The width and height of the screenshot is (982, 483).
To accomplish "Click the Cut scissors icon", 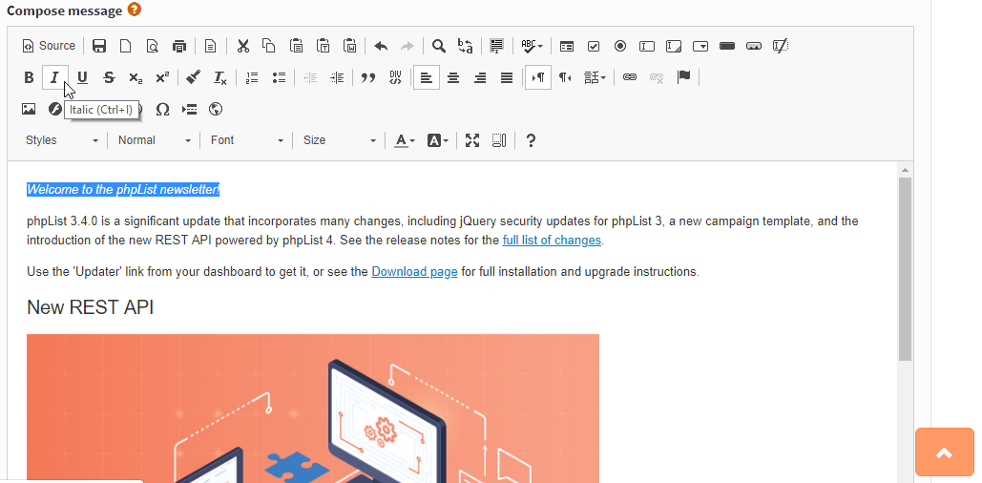I will [x=243, y=46].
